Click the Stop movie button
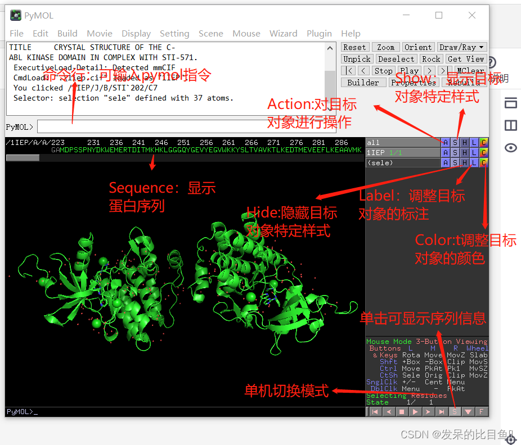 pyautogui.click(x=384, y=71)
